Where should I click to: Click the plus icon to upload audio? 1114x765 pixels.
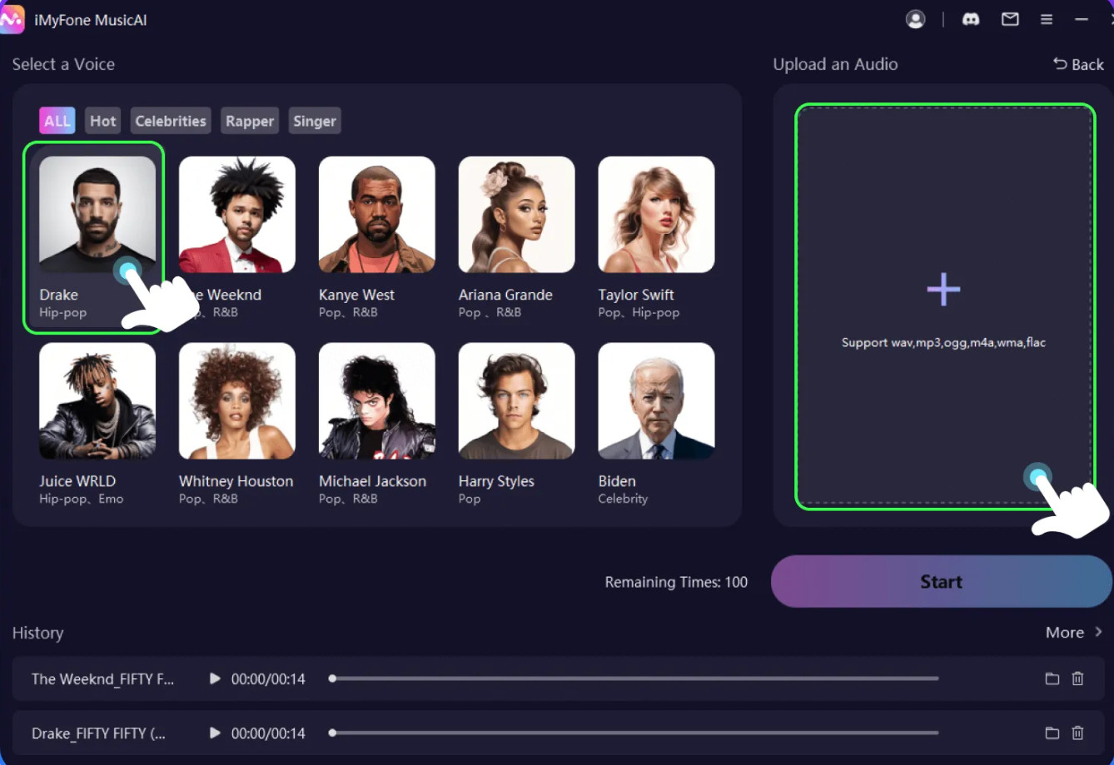[943, 290]
